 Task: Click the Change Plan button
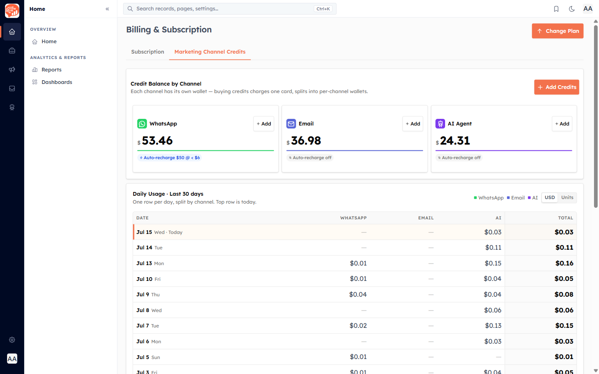point(557,31)
